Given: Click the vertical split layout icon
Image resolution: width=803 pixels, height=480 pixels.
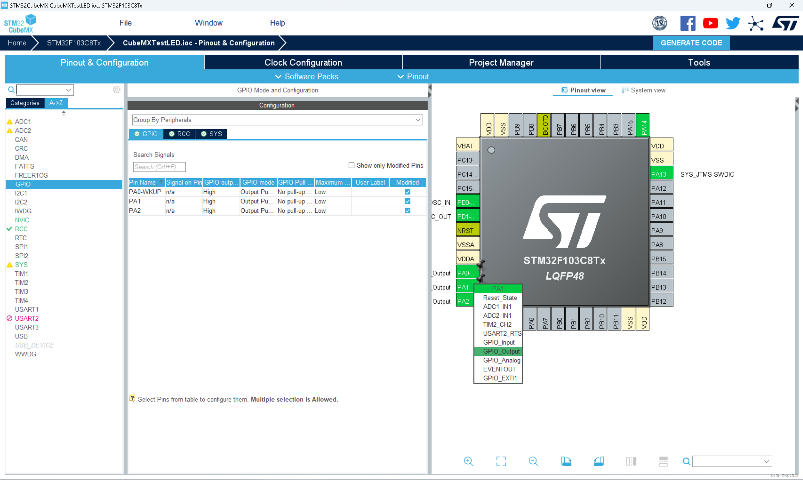Looking at the screenshot, I should (631, 461).
